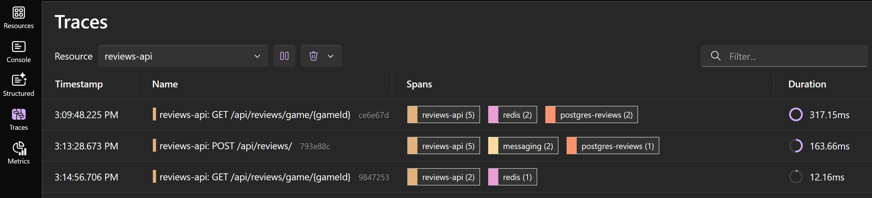This screenshot has height=198, width=872.
Task: Open the Console logs icon
Action: coord(19,47)
